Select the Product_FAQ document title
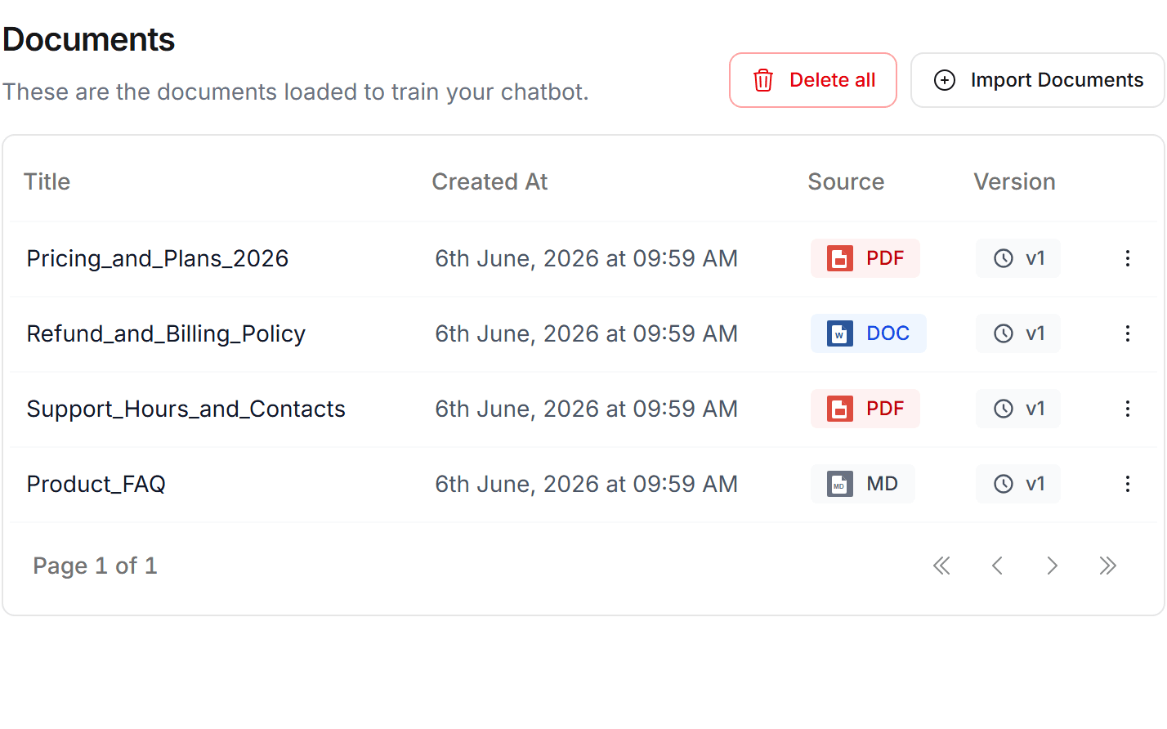Viewport: 1167px width, 729px height. click(96, 484)
